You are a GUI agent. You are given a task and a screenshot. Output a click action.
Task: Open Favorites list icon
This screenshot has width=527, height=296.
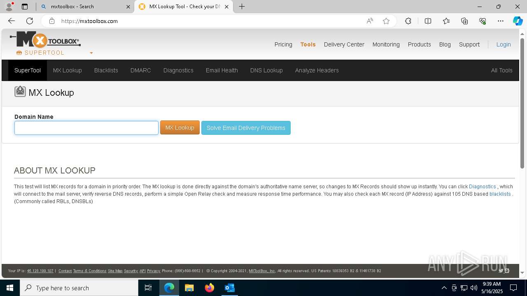pos(446,21)
